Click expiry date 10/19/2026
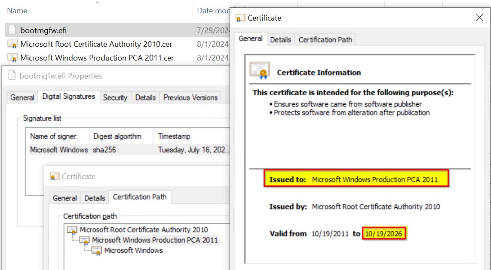Viewport: 491px width, 270px height. (x=383, y=234)
